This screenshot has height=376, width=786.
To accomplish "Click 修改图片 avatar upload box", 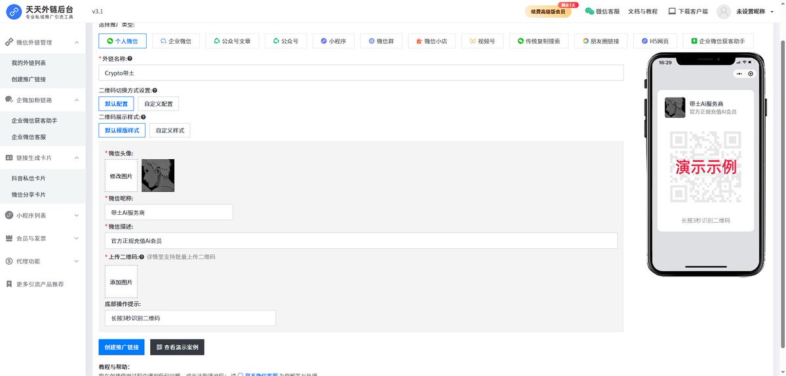I will point(121,176).
